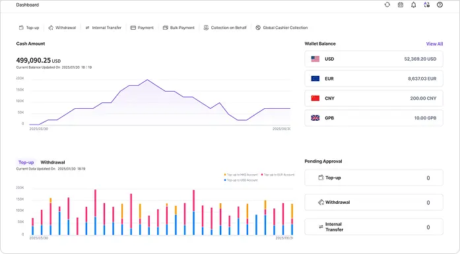This screenshot has width=460, height=254.
Task: Open the GPB wallet balance card
Action: pos(374,118)
